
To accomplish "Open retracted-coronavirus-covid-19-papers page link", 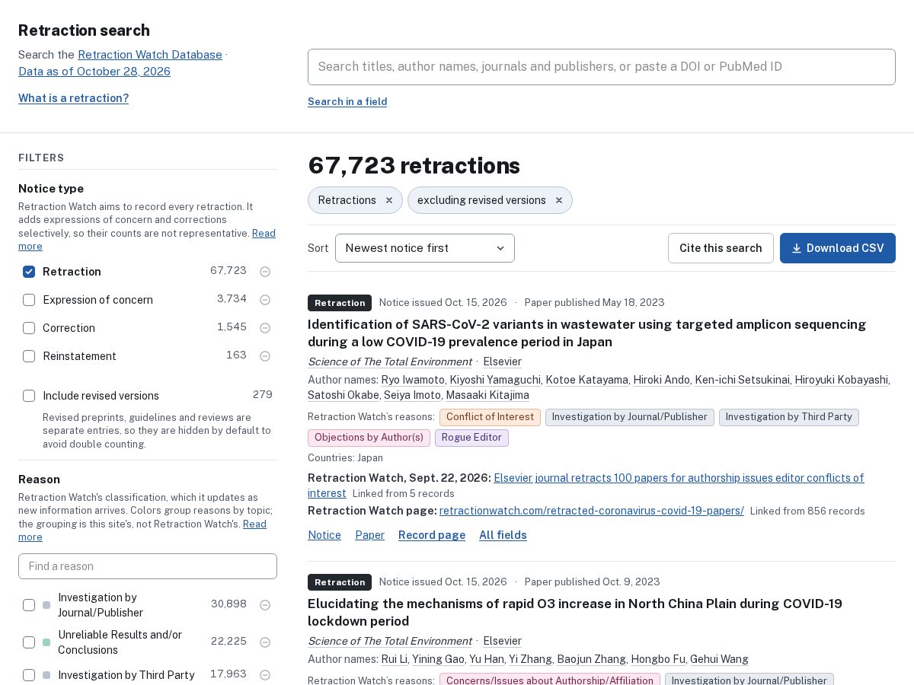I will 592,511.
